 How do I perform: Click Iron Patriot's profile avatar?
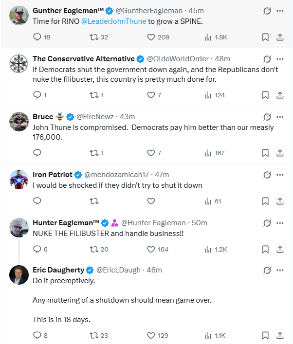19,179
